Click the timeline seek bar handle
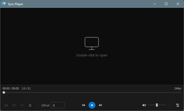This screenshot has height=111, width=184. tap(4, 92)
